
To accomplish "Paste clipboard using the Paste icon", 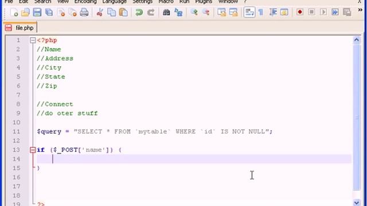I will 123,12.
